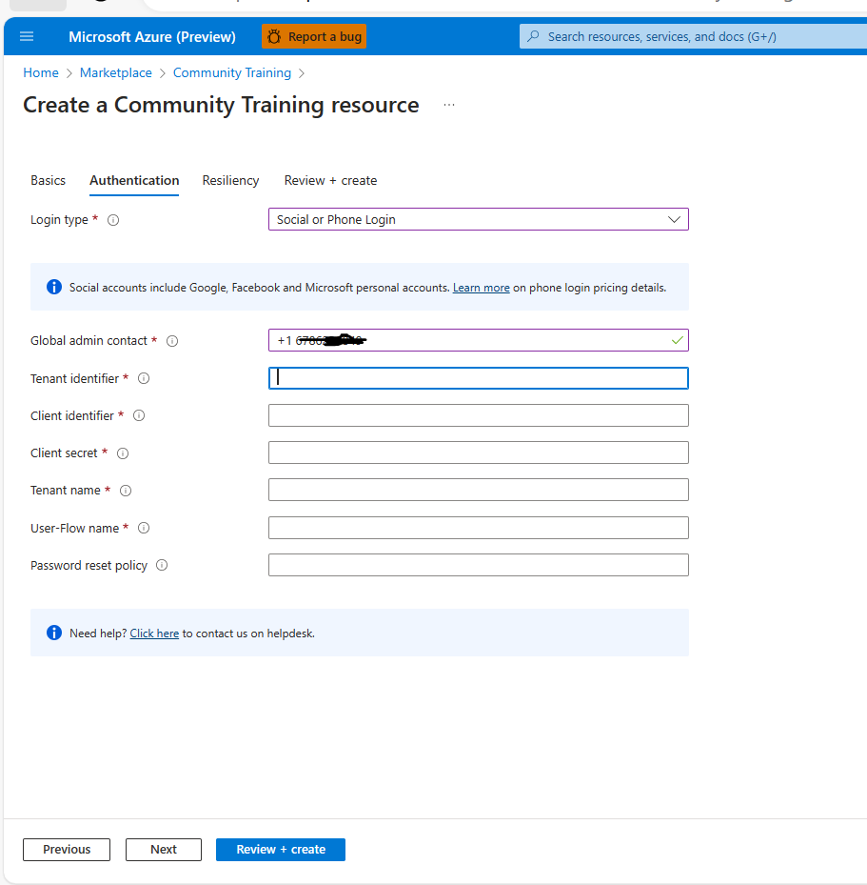Switch to the Basics tab

coord(48,181)
